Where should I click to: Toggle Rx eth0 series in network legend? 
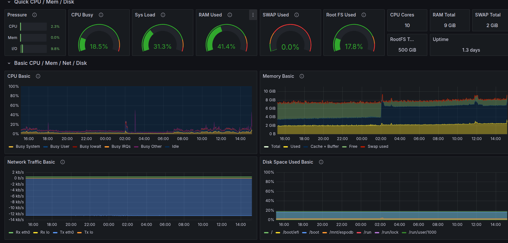pos(23,232)
